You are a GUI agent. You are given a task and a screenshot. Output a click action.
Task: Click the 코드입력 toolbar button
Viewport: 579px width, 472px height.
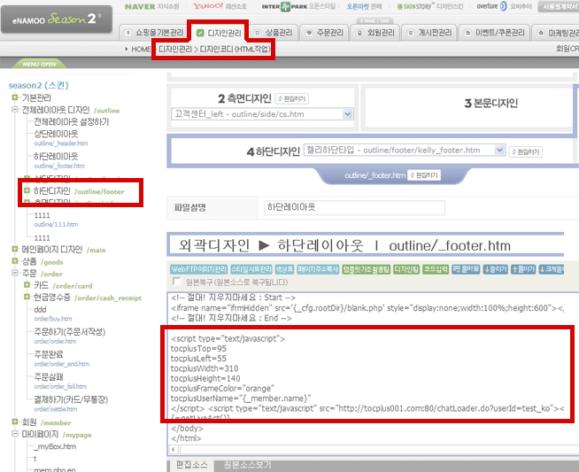coord(436,268)
